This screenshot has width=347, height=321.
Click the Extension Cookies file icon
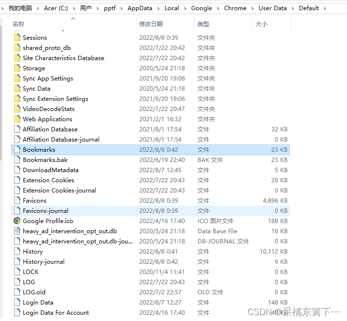[x=17, y=180]
